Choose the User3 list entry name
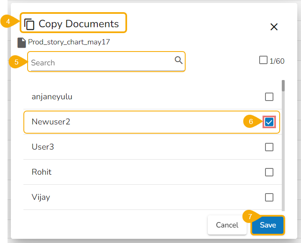Screen dimensions: 301x243 [43, 147]
